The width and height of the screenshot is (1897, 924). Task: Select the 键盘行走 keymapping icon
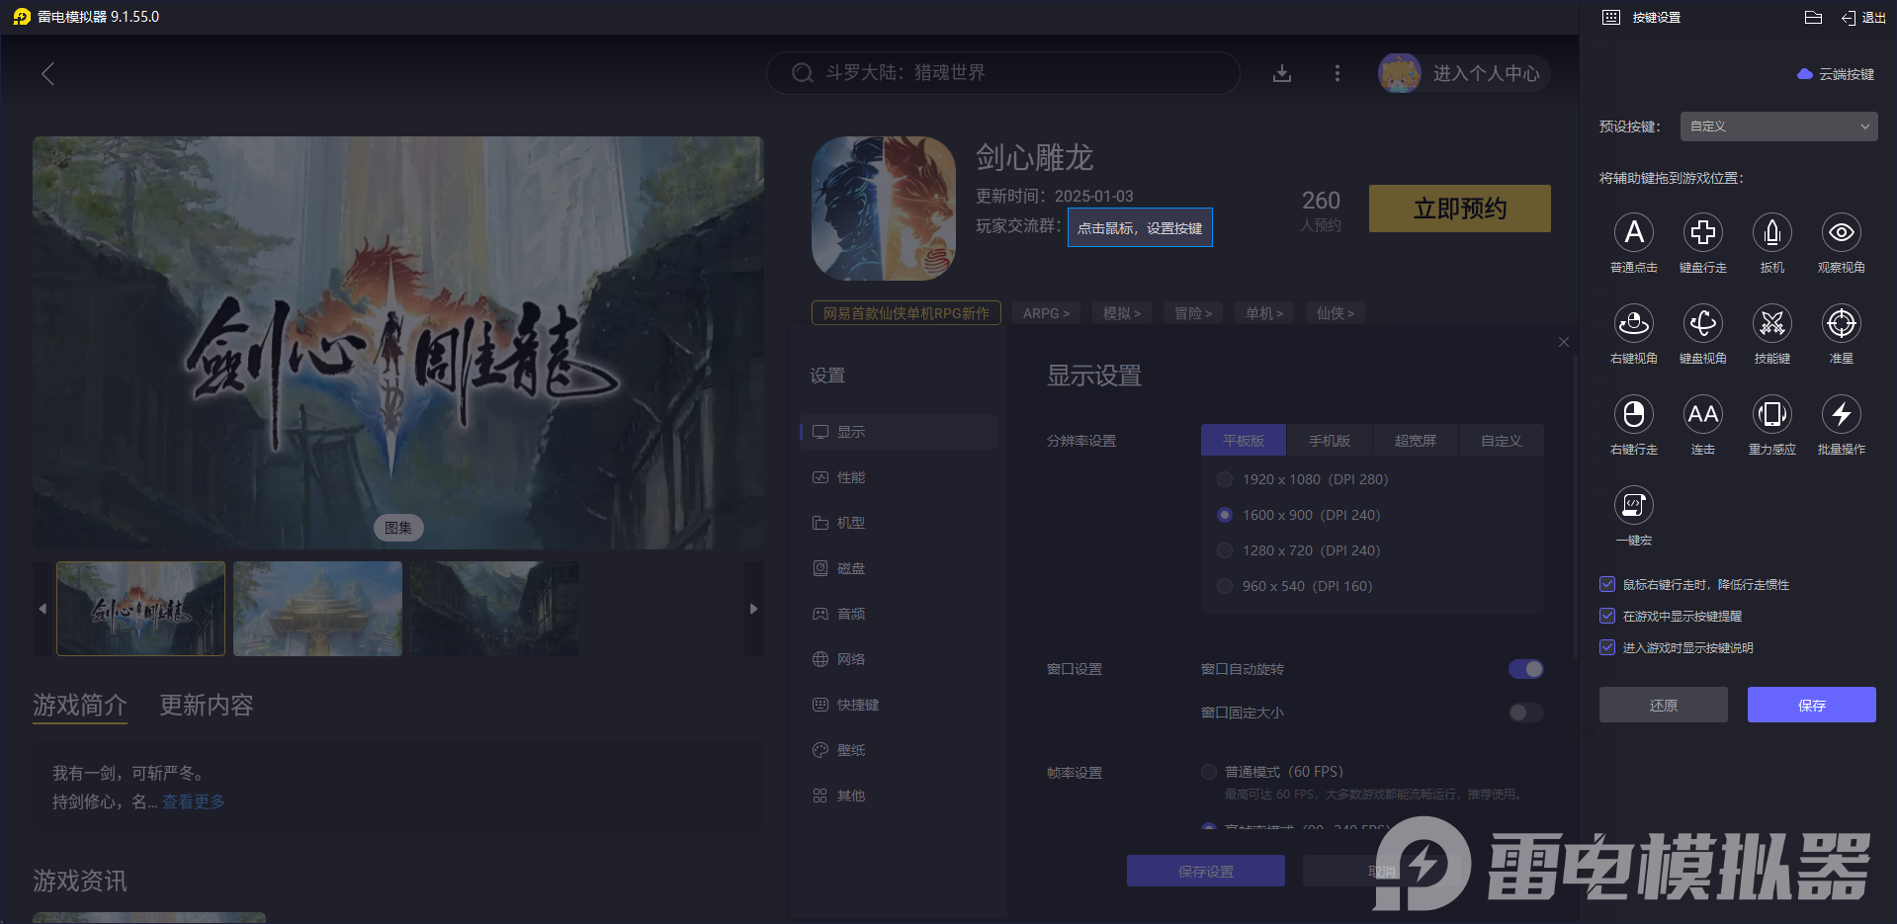click(x=1702, y=234)
